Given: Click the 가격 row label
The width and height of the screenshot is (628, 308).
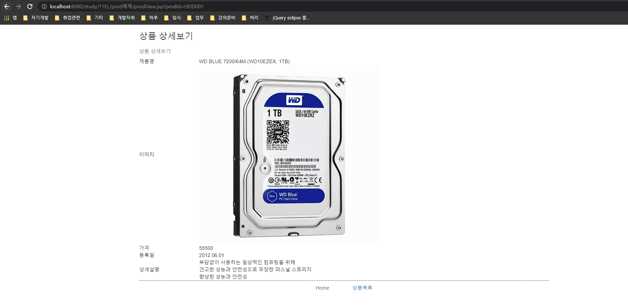Looking at the screenshot, I should click(x=144, y=248).
